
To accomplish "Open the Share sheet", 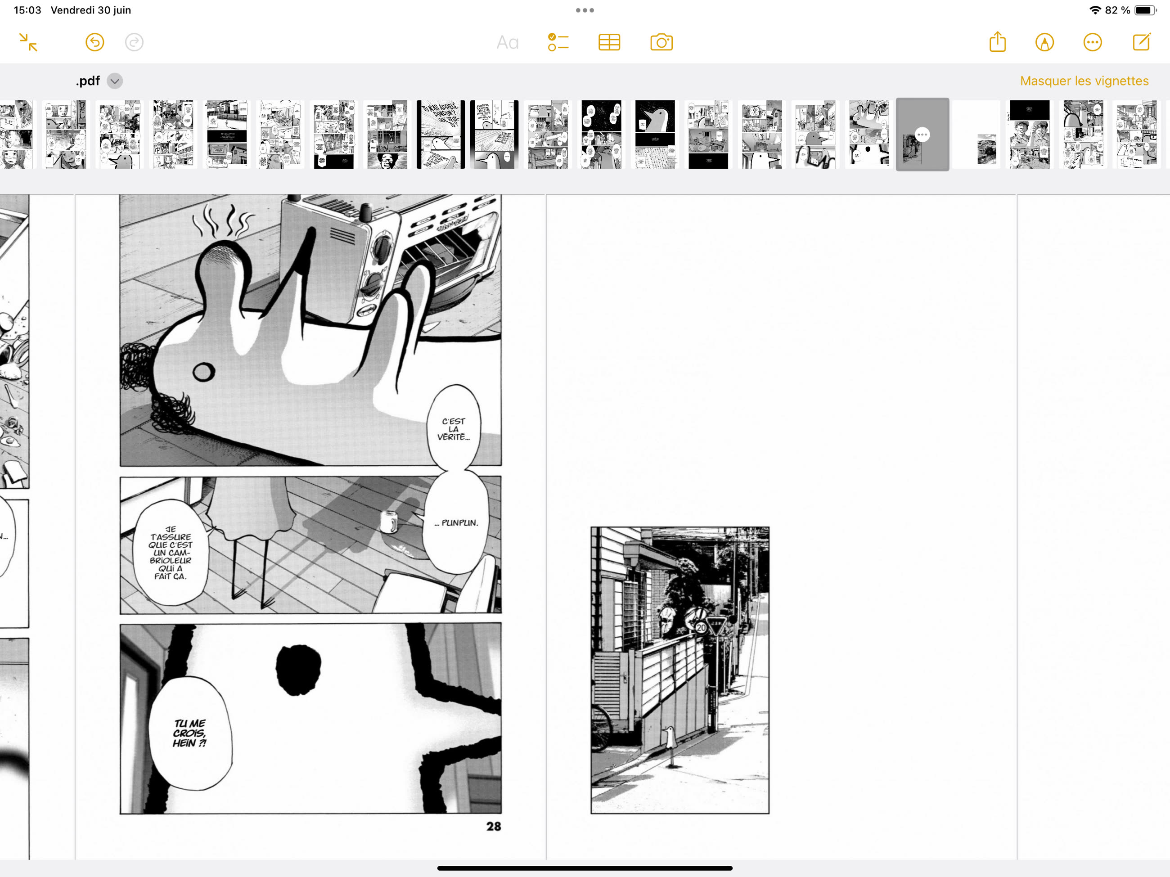I will point(998,42).
